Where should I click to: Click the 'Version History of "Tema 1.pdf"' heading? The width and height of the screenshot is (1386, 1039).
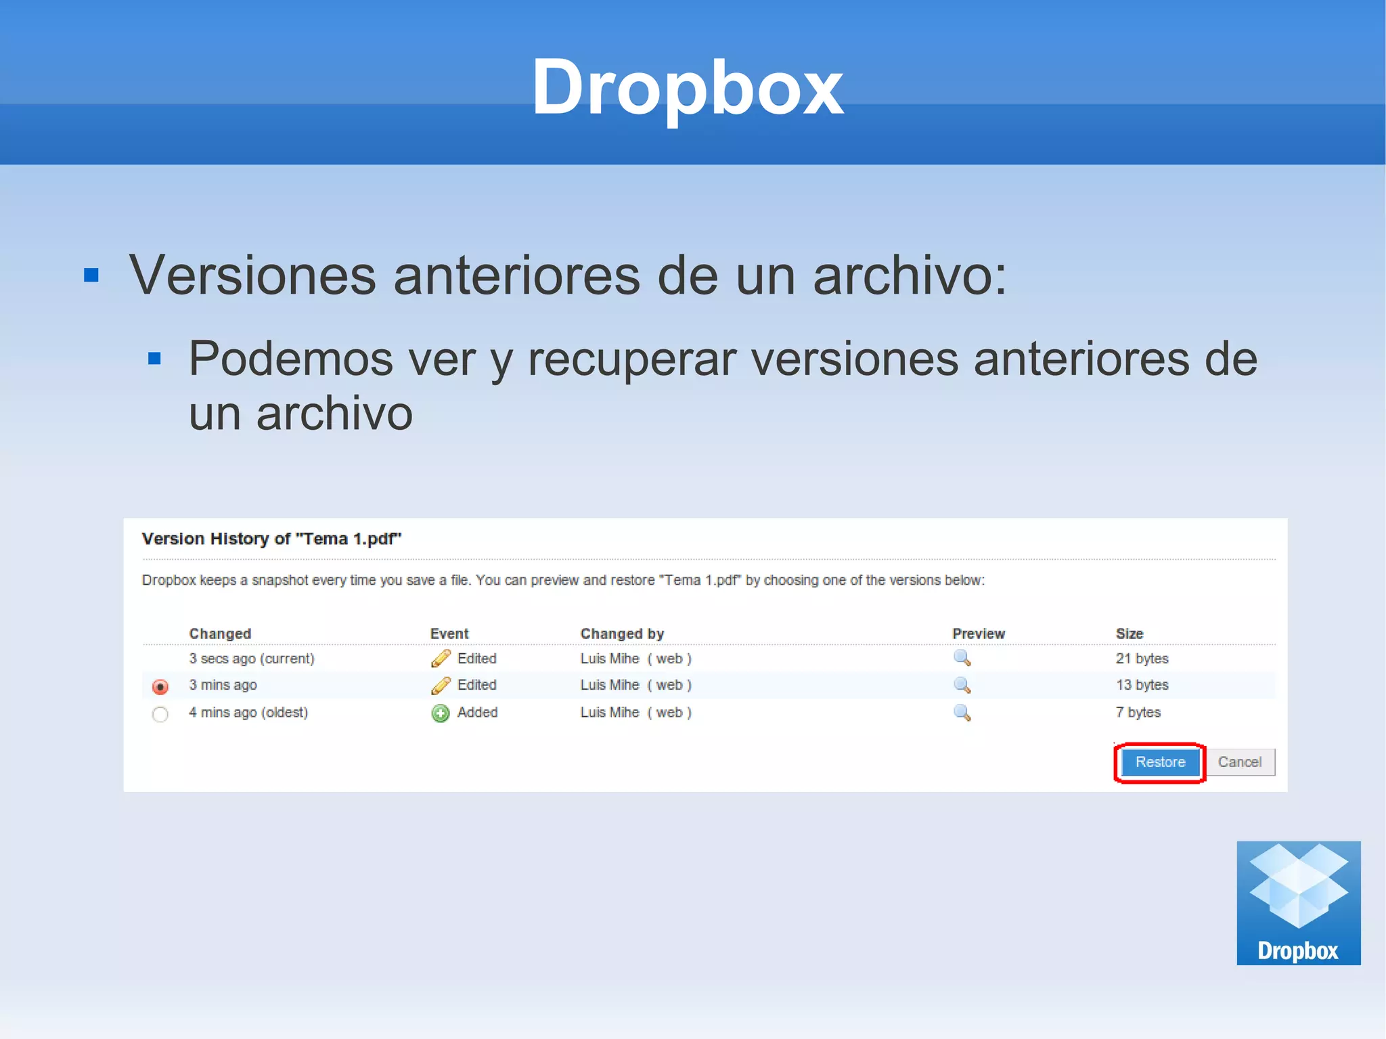(271, 539)
